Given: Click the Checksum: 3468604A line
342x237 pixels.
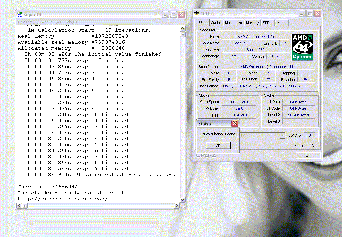Looking at the screenshot, I should pos(48,187).
